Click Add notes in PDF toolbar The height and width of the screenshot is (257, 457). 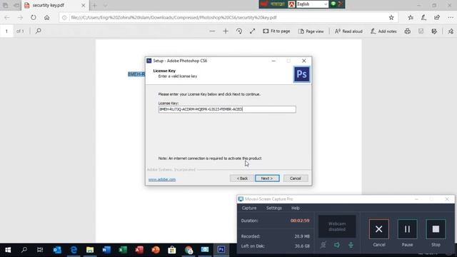click(383, 31)
